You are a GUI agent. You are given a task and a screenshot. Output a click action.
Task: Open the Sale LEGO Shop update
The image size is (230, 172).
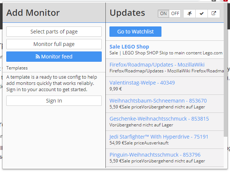[x=129, y=47]
